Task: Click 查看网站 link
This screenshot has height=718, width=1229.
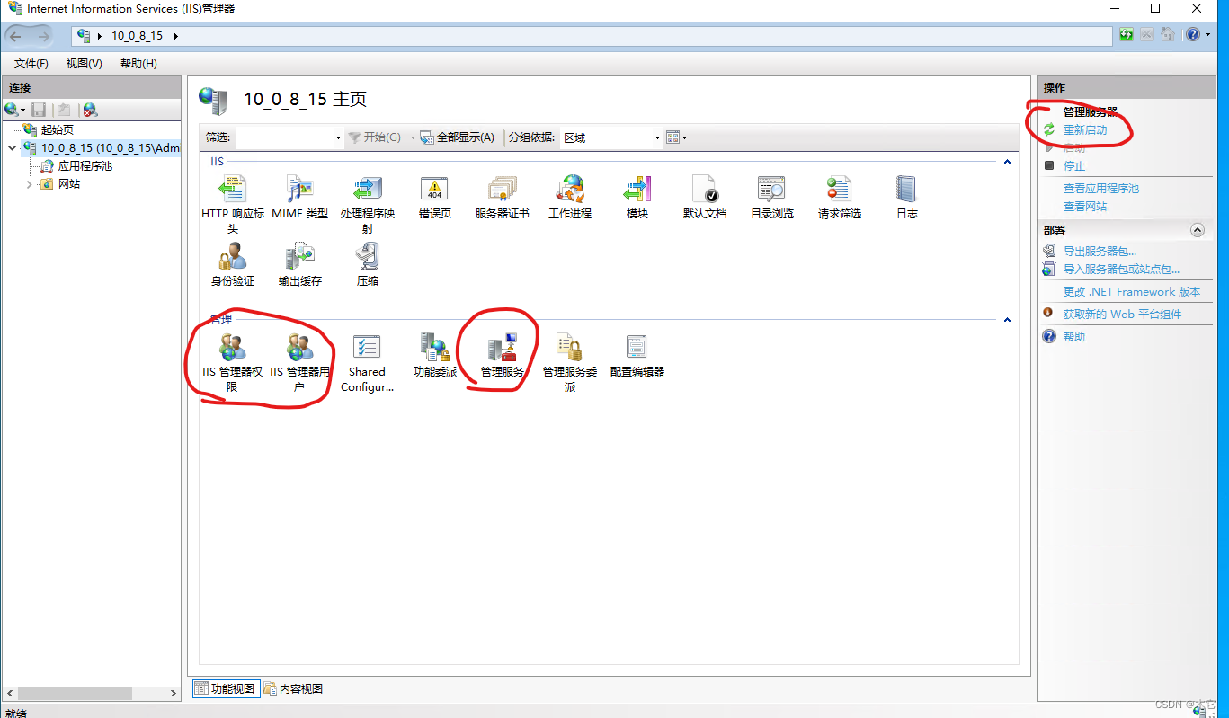Action: [1085, 207]
